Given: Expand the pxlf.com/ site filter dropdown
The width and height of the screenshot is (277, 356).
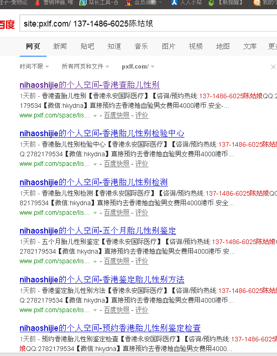Looking at the screenshot, I should point(138,67).
